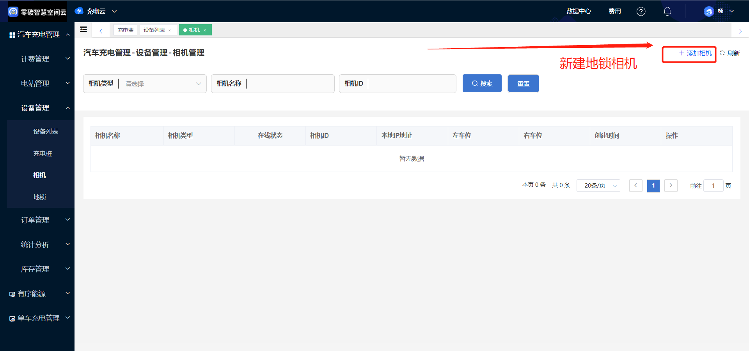749x351 pixels.
Task: Open 设备列表 in the sidebar
Action: tap(46, 132)
